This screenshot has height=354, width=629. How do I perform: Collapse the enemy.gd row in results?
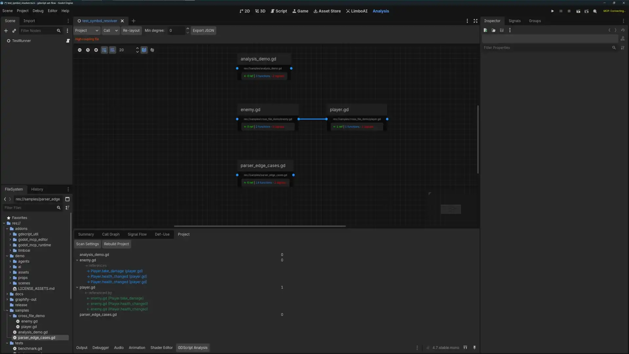77,260
